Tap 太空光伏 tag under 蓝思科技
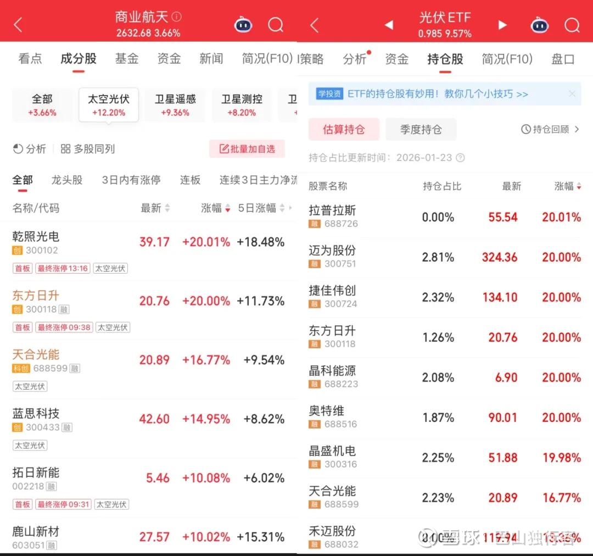This screenshot has height=556, width=593. tap(30, 446)
